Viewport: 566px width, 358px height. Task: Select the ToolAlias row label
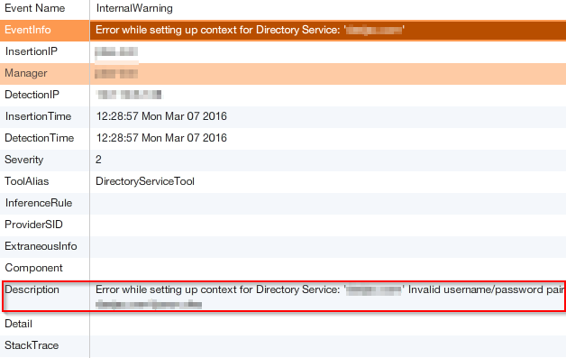point(27,181)
